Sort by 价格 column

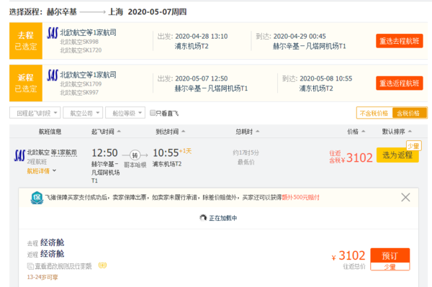coord(356,132)
